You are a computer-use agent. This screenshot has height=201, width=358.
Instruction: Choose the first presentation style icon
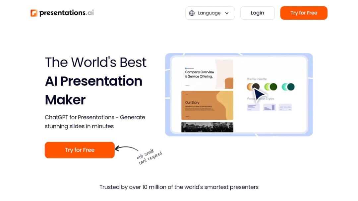(253, 107)
